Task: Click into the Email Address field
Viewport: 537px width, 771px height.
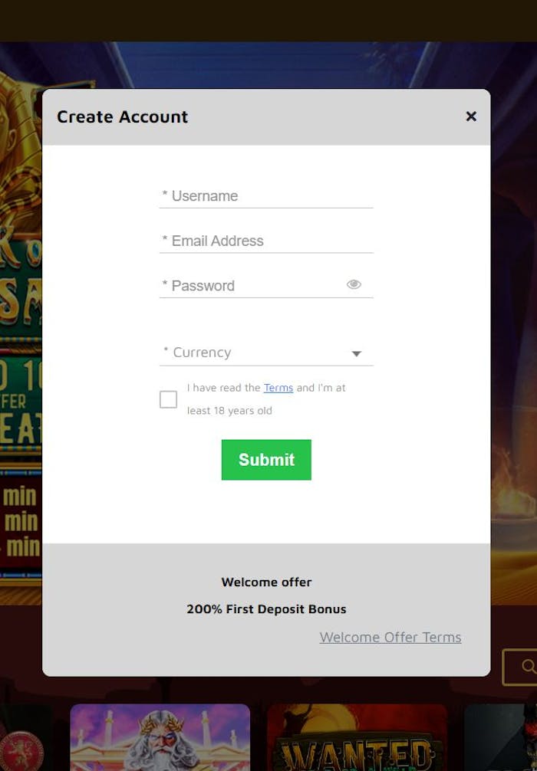Action: 265,241
